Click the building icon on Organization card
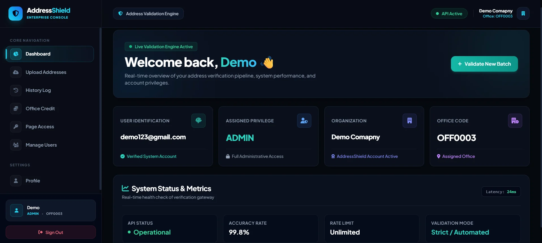Screen dimensions: 542x243 (410, 121)
